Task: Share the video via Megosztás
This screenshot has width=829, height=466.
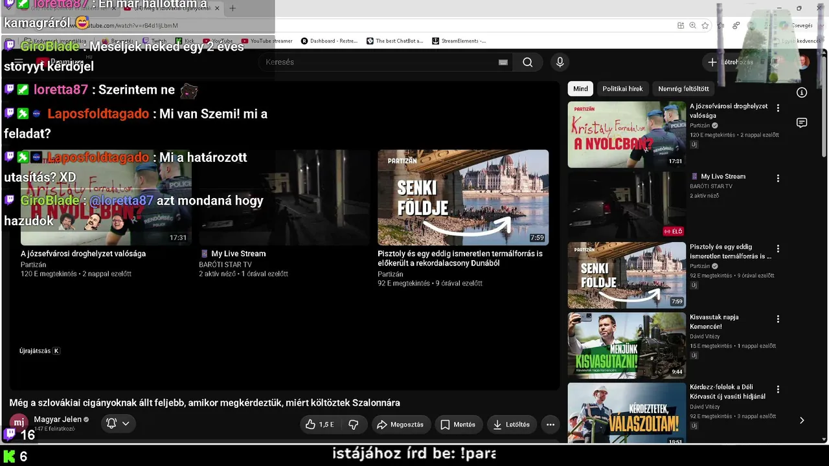Action: 400,425
